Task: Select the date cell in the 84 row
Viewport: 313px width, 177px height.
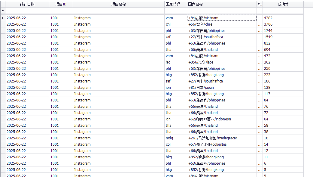Action: point(27,100)
